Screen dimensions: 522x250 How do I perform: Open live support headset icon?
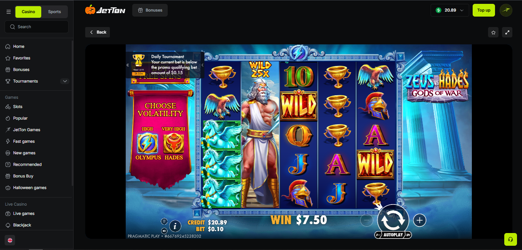pos(510,239)
